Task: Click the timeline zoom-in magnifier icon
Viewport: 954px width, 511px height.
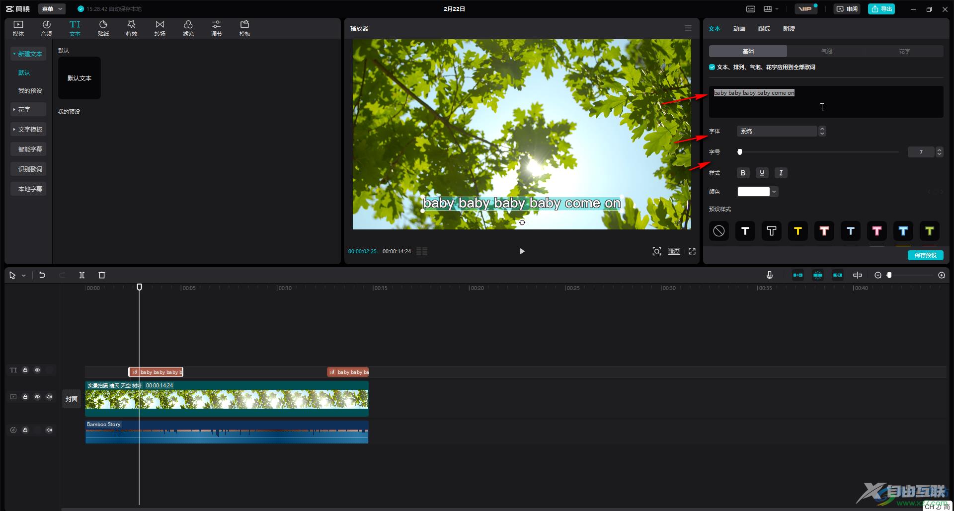Action: point(942,275)
